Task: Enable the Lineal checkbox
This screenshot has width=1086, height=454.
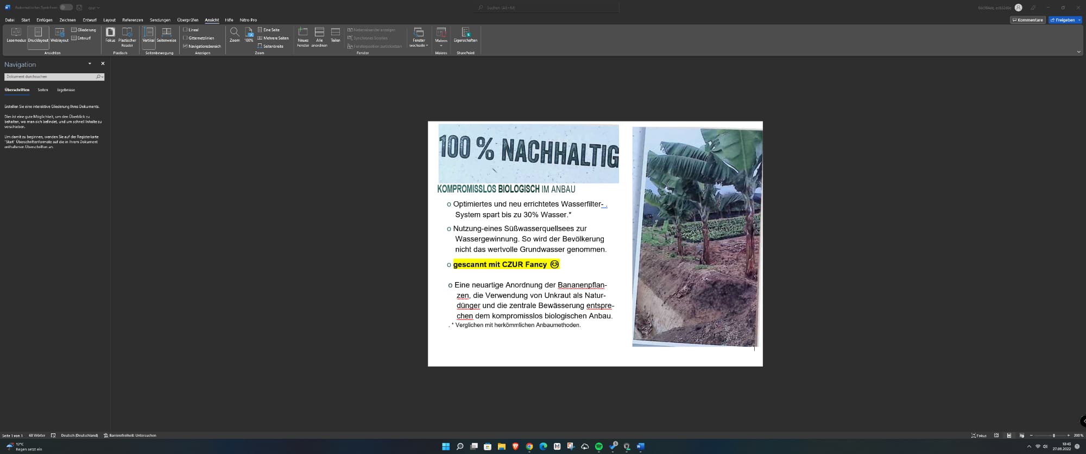Action: (186, 30)
